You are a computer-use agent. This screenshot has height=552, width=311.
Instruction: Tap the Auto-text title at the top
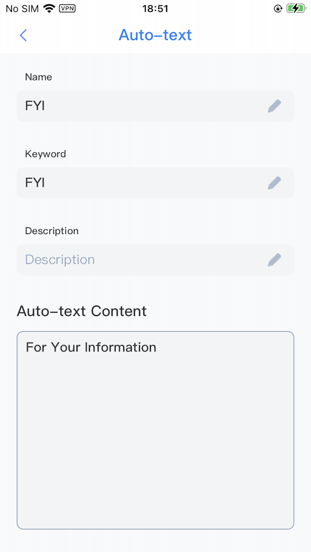155,35
